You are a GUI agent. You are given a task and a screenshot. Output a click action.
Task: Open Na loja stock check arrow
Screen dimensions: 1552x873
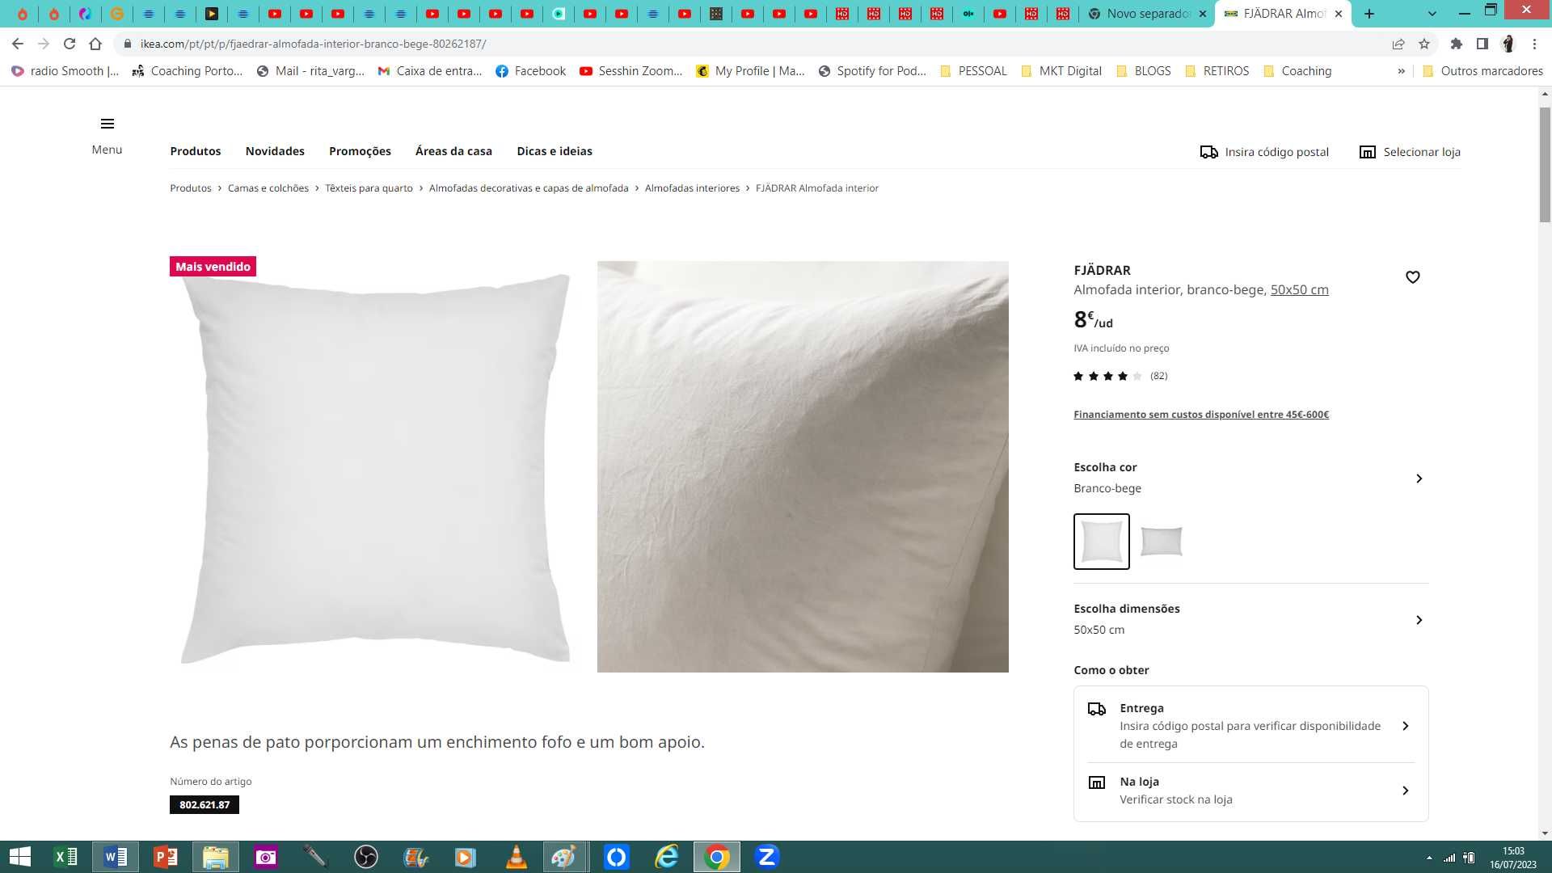click(1405, 791)
